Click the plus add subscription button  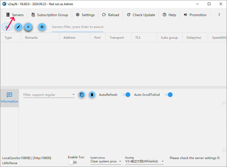[x=28, y=27]
